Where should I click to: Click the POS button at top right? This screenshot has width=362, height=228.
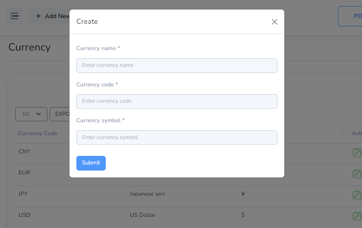coord(350,16)
